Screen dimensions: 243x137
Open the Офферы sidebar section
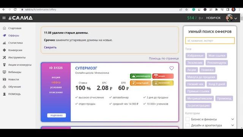click(14, 35)
